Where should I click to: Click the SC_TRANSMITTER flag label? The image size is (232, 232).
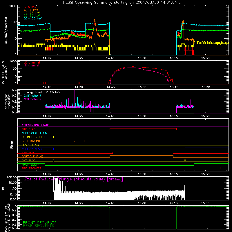pyautogui.click(x=34, y=141)
